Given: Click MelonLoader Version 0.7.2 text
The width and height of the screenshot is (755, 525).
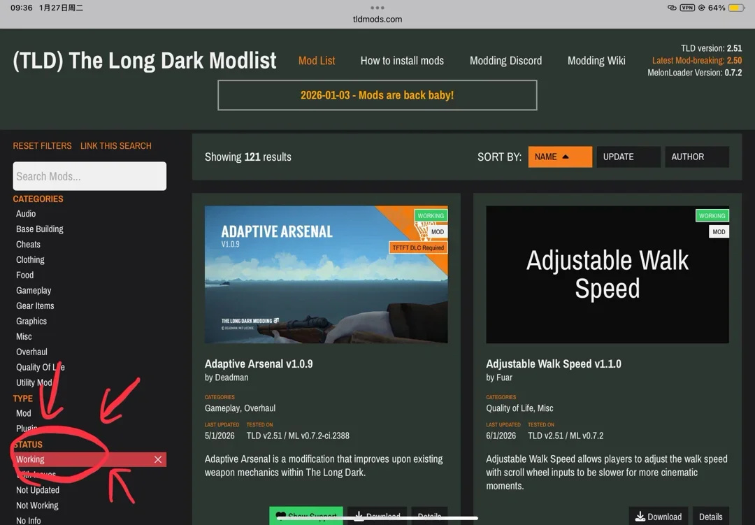Looking at the screenshot, I should tap(694, 73).
